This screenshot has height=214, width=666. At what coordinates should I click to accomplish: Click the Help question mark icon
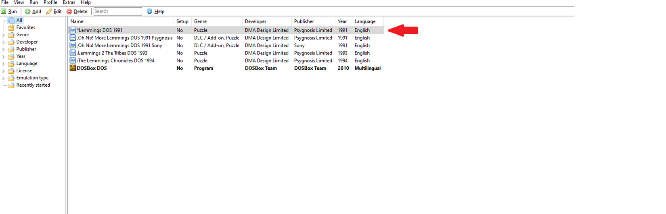point(150,12)
